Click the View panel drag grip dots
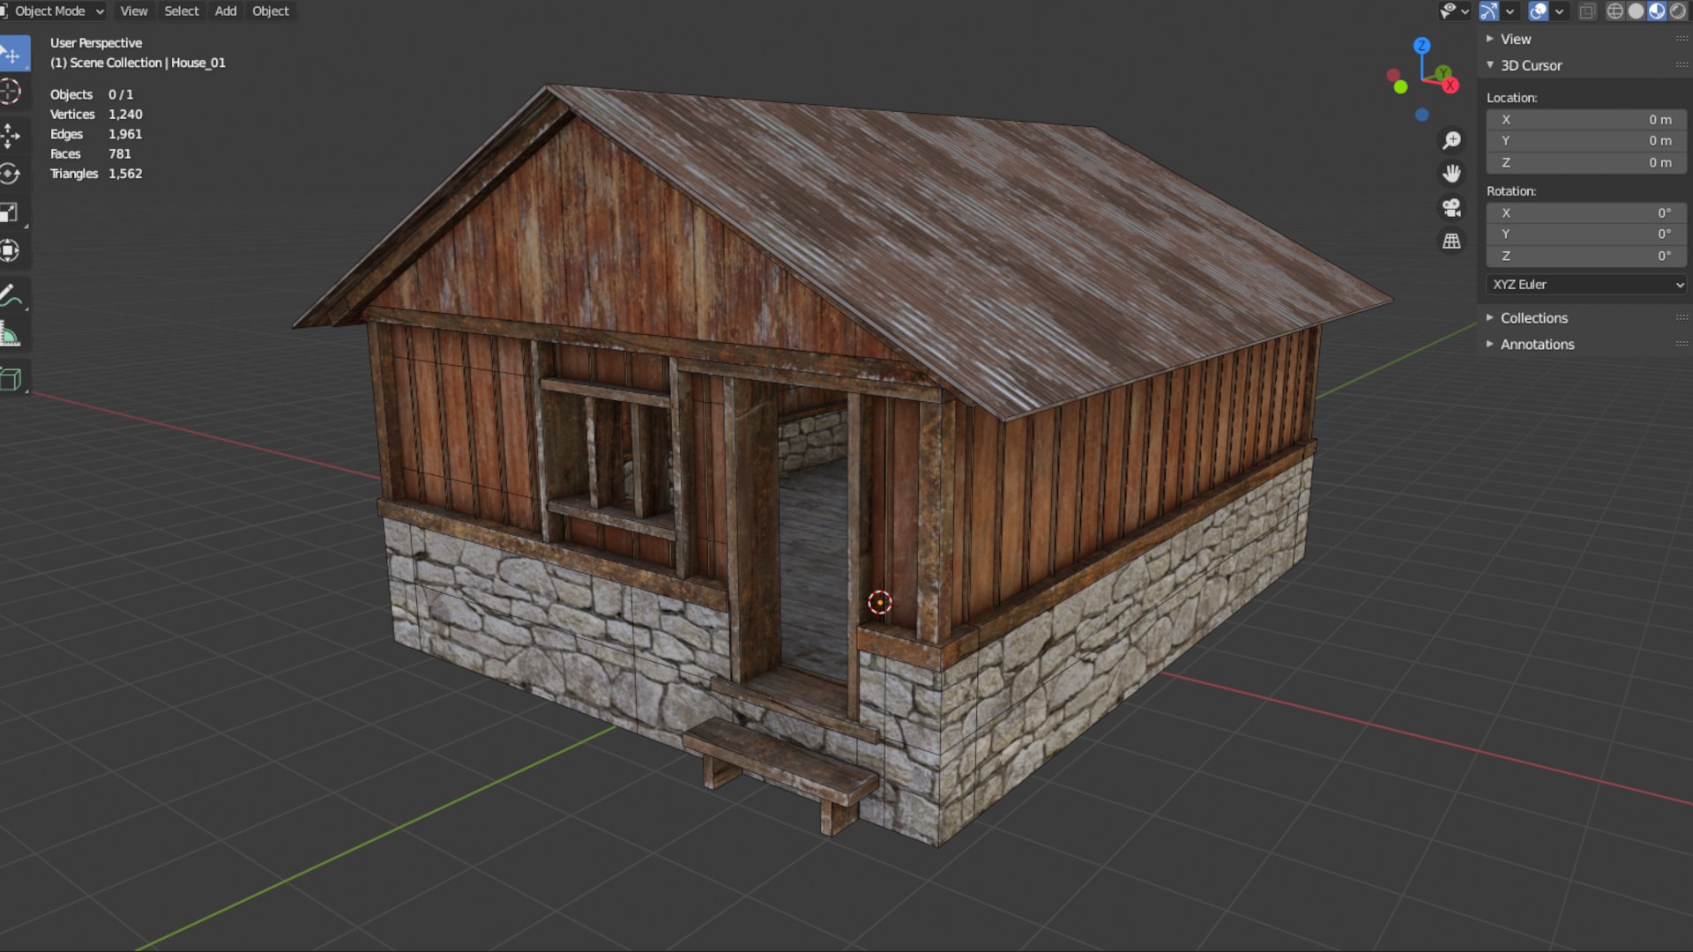 click(x=1681, y=39)
